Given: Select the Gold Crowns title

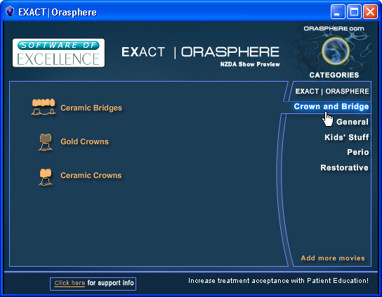Looking at the screenshot, I should 84,141.
